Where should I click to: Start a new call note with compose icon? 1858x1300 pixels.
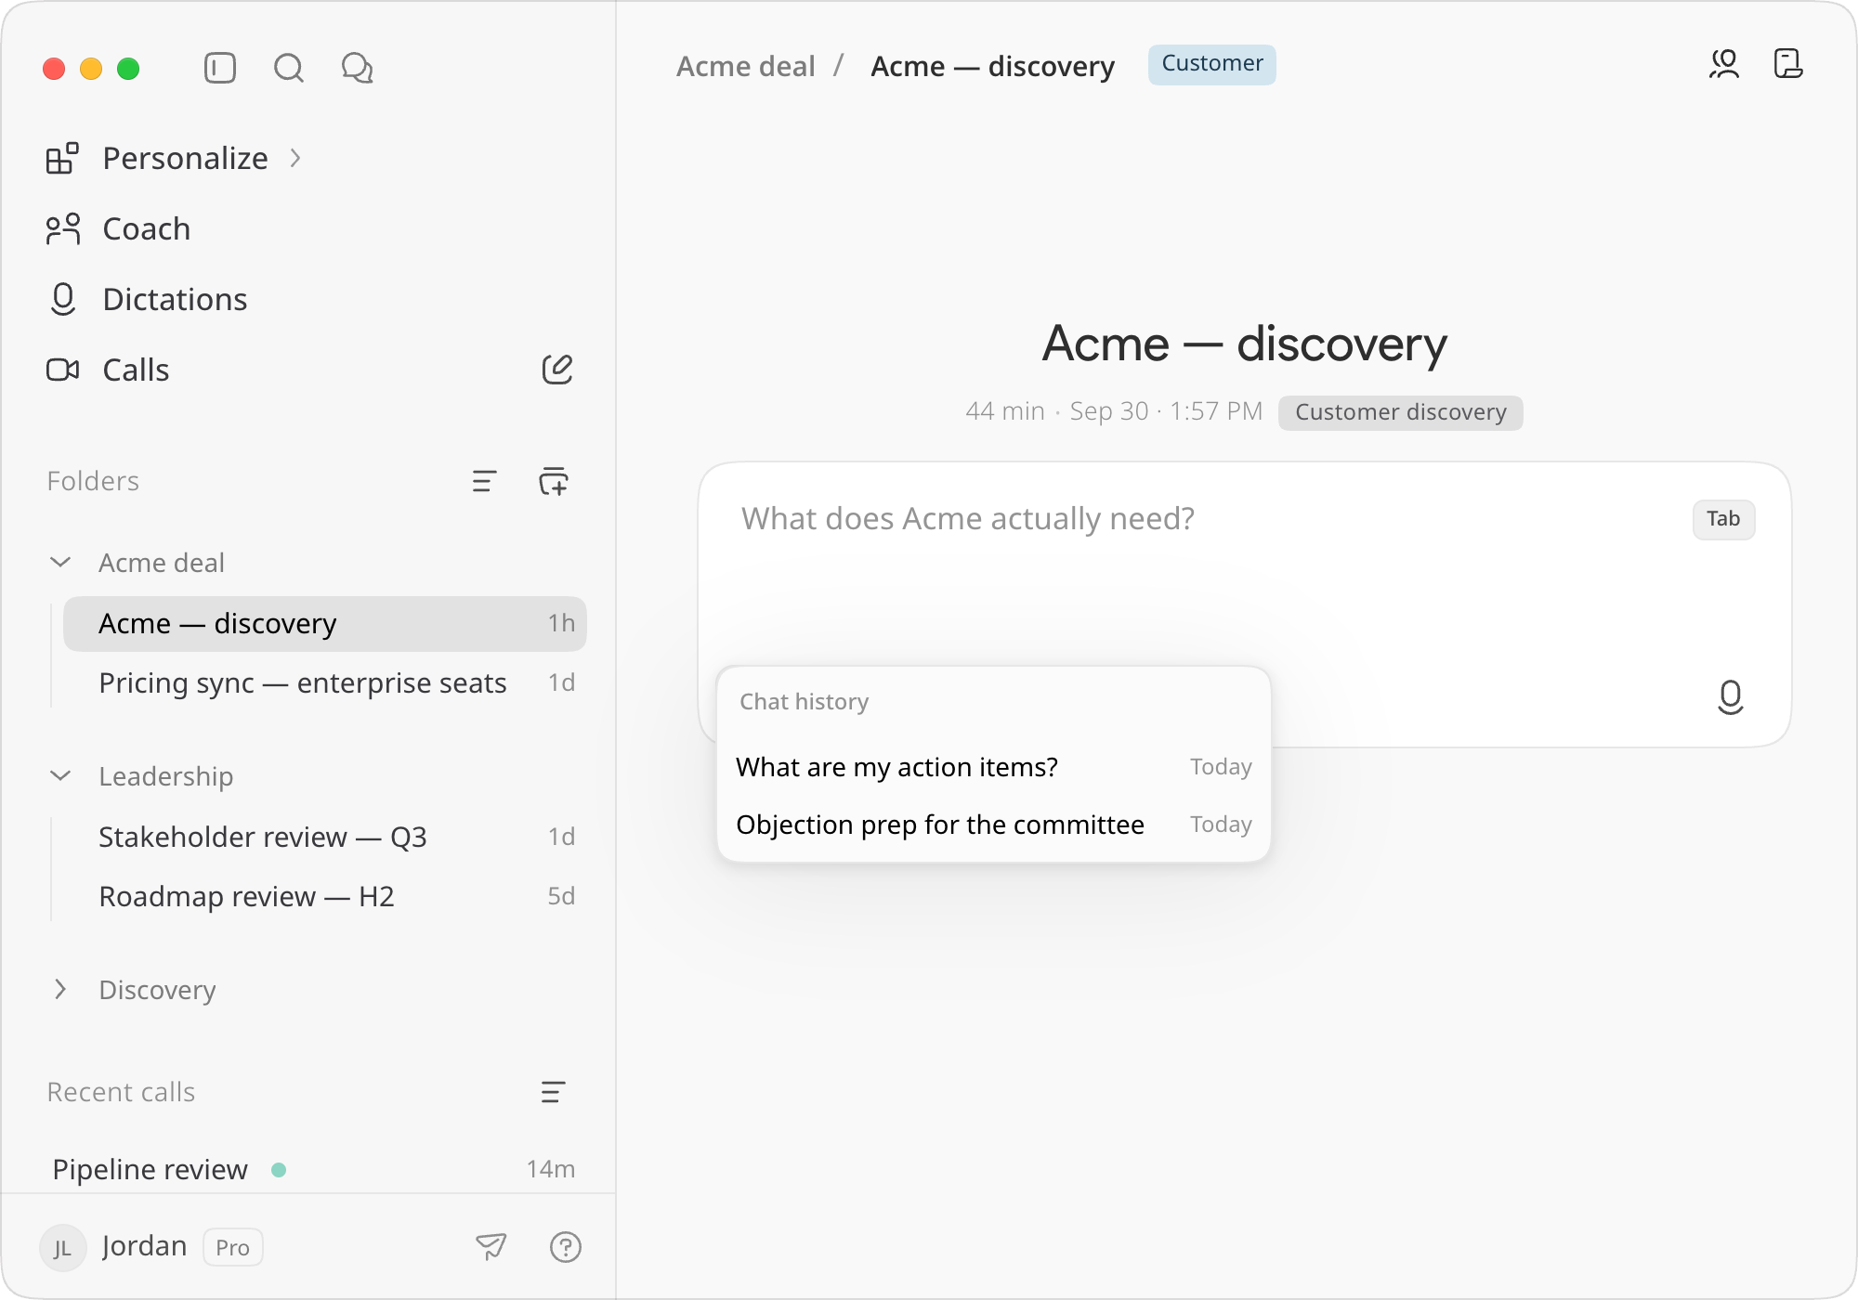click(557, 370)
